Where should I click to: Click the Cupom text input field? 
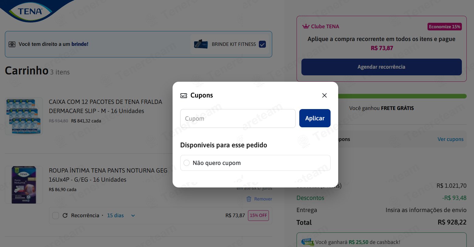(x=238, y=118)
